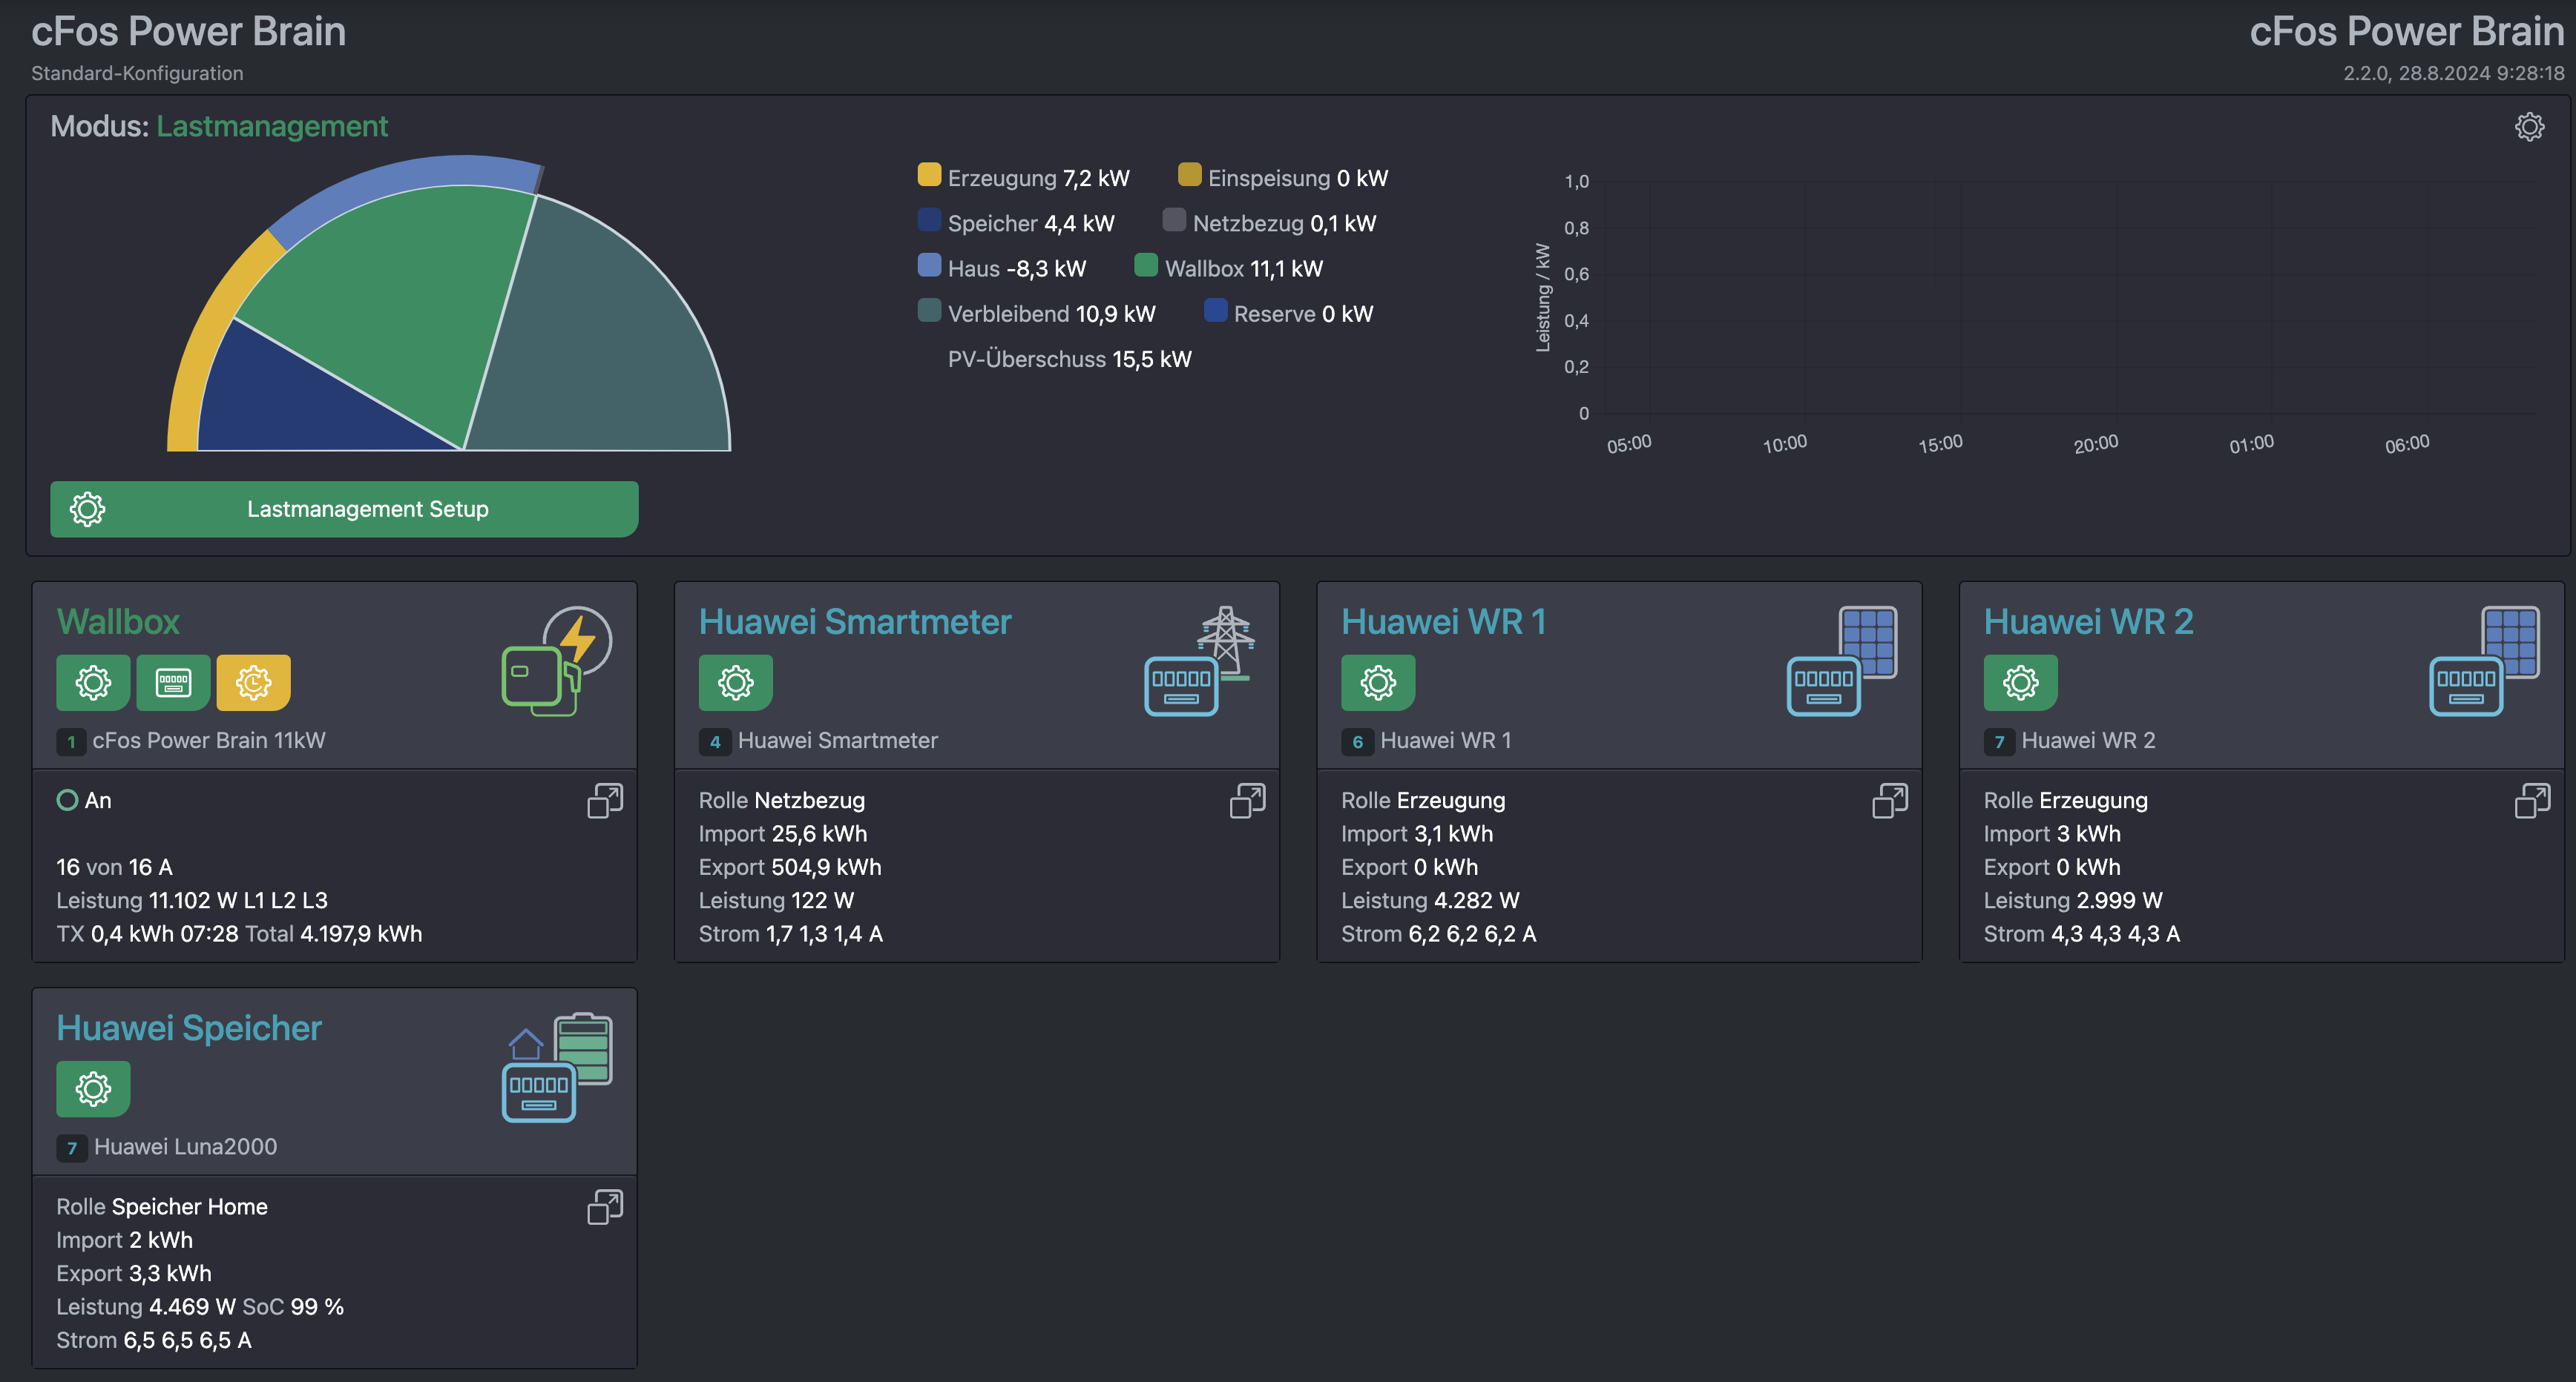The height and width of the screenshot is (1382, 2576).
Task: Click the Huawei WR 2 card title
Action: (2088, 621)
